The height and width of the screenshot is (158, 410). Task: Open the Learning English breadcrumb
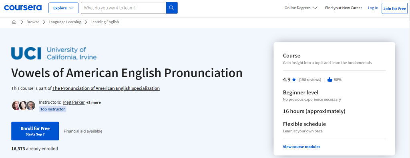click(105, 22)
